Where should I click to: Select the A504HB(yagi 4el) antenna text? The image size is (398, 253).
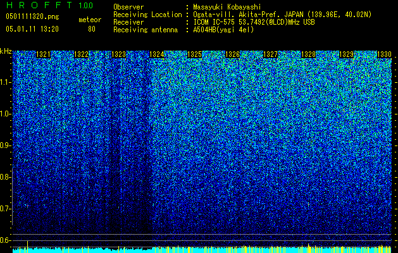pos(223,30)
